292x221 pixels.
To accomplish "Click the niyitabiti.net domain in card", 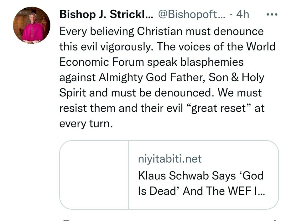I will tap(170, 159).
